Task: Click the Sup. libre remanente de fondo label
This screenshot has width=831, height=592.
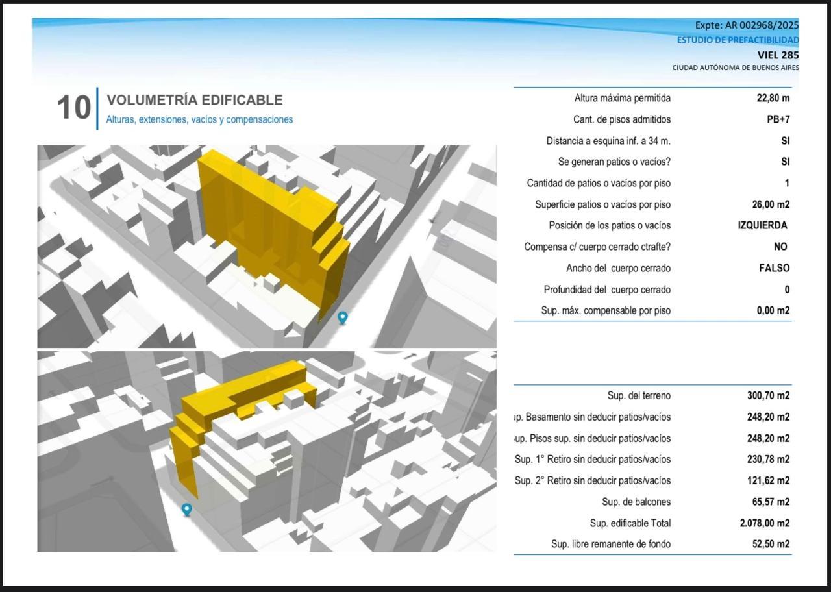Action: (611, 544)
